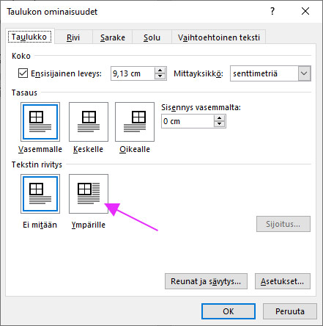Screen dimensions: 323x326
Task: Toggle the Ensisijainen leveys checkbox
Action: click(23, 73)
